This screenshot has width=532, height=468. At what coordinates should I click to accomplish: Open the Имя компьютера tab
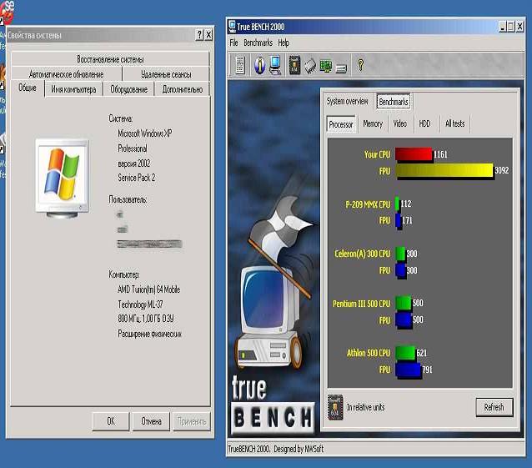click(x=73, y=89)
